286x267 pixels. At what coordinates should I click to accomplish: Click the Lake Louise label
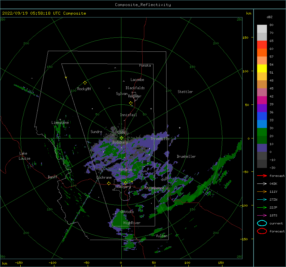25,156
